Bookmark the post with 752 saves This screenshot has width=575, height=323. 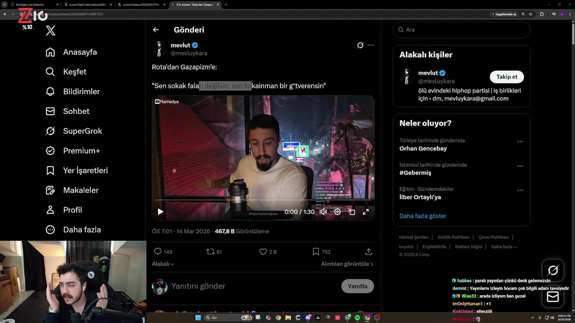[x=316, y=252]
